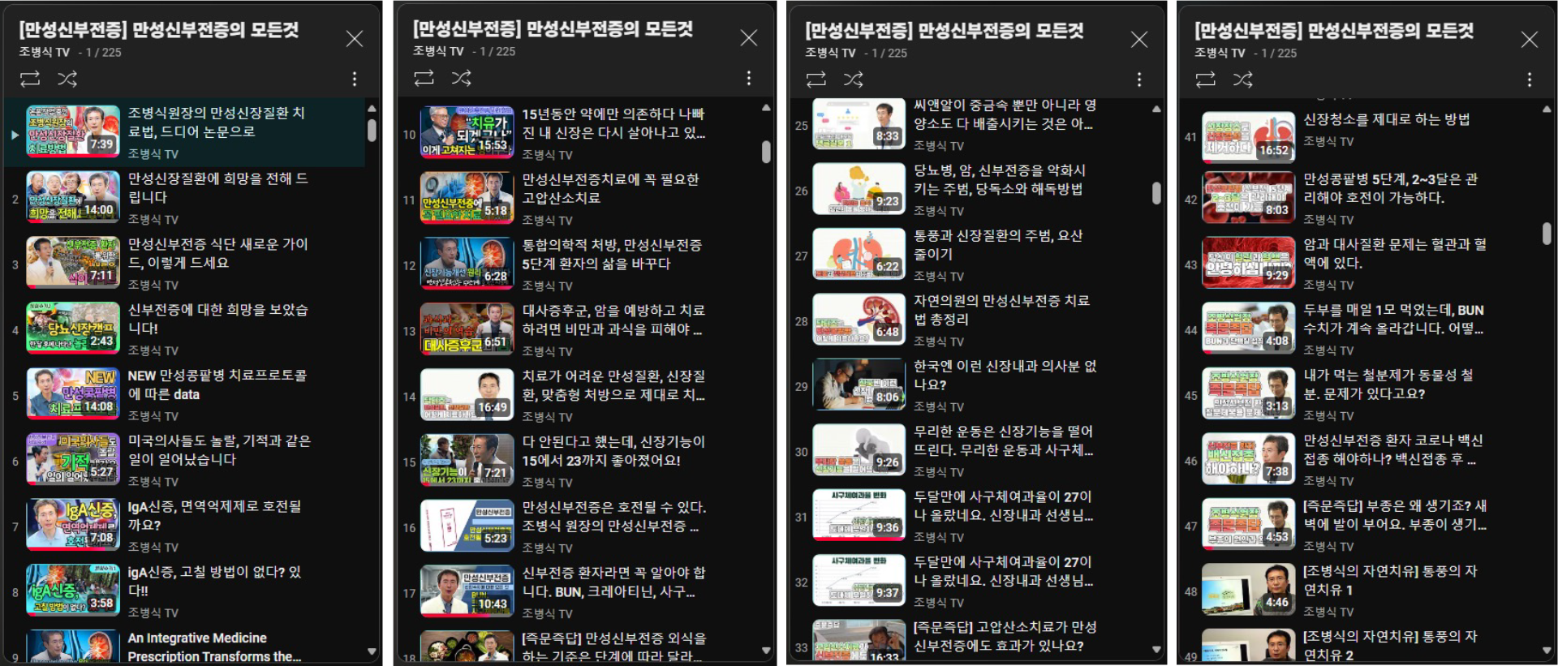Screen dimensions: 1558x666
Task: Click the scroll-down arrow in the leftmost panel
Action: point(372,651)
